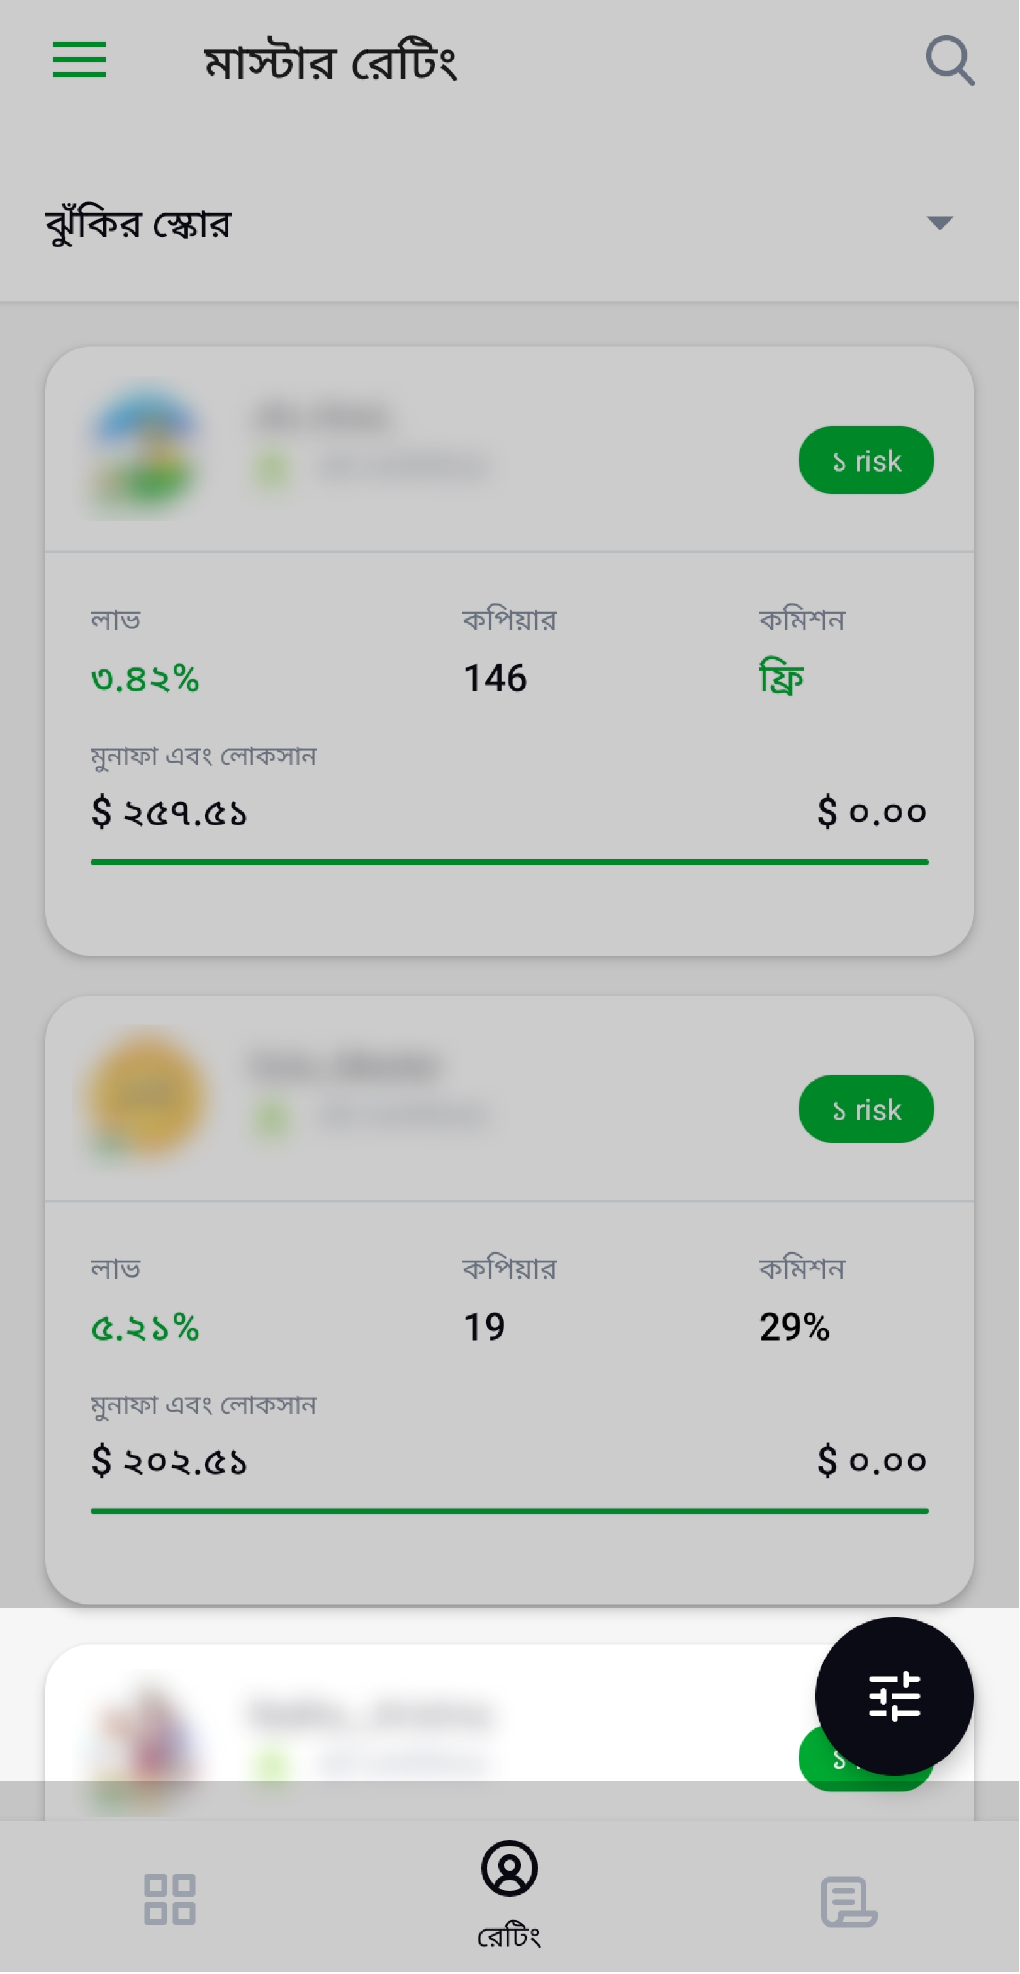Select the ৩.৪২% profit value
The height and width of the screenshot is (1974, 1020).
tap(145, 679)
